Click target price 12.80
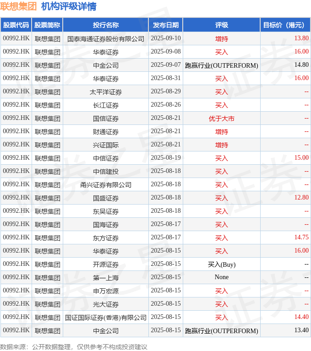 (x=301, y=198)
